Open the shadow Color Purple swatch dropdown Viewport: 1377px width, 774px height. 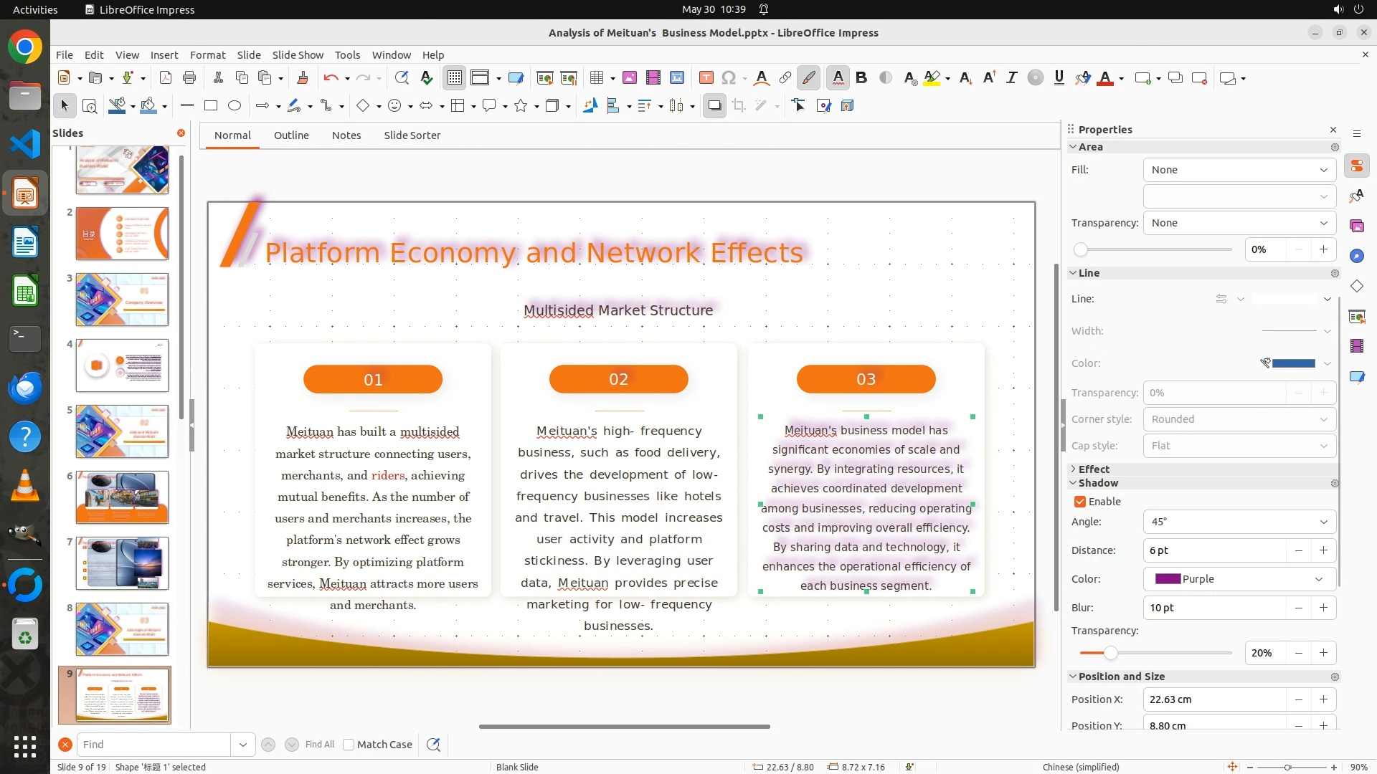[1318, 579]
